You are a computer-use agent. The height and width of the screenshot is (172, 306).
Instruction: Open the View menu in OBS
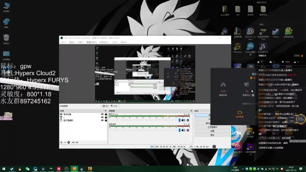point(81,42)
